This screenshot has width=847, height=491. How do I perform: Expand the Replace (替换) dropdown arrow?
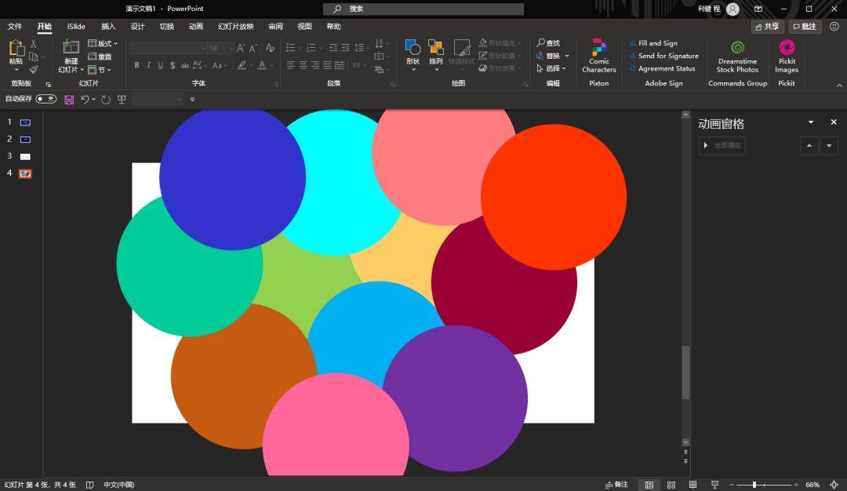(567, 56)
